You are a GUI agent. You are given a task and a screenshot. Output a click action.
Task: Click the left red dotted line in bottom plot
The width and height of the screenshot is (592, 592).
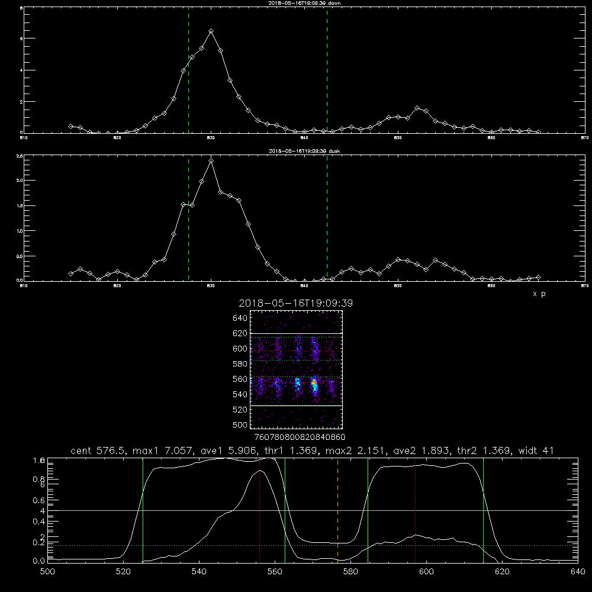click(259, 510)
